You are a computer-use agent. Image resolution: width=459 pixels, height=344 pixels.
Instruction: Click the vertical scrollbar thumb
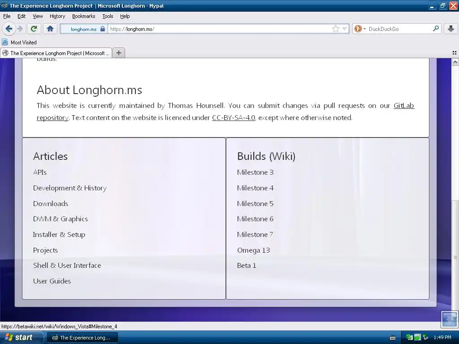pyautogui.click(x=455, y=258)
